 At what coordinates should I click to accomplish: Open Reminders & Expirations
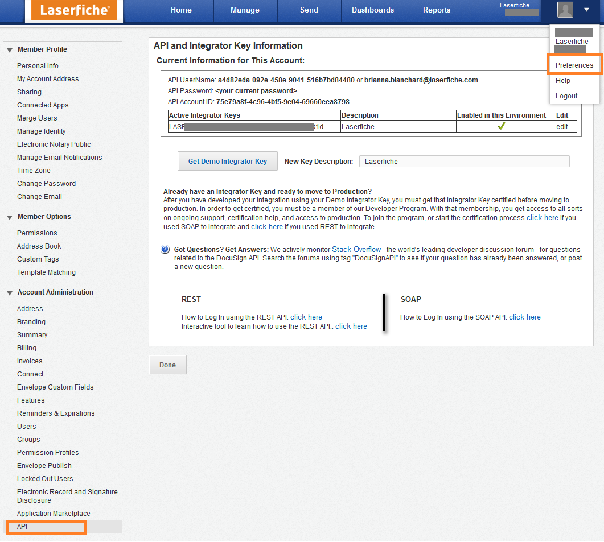point(56,413)
